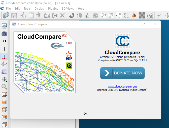The height and width of the screenshot is (128, 169).
Task: Toggle the auto pivot crosshair button
Action: tap(4, 56)
